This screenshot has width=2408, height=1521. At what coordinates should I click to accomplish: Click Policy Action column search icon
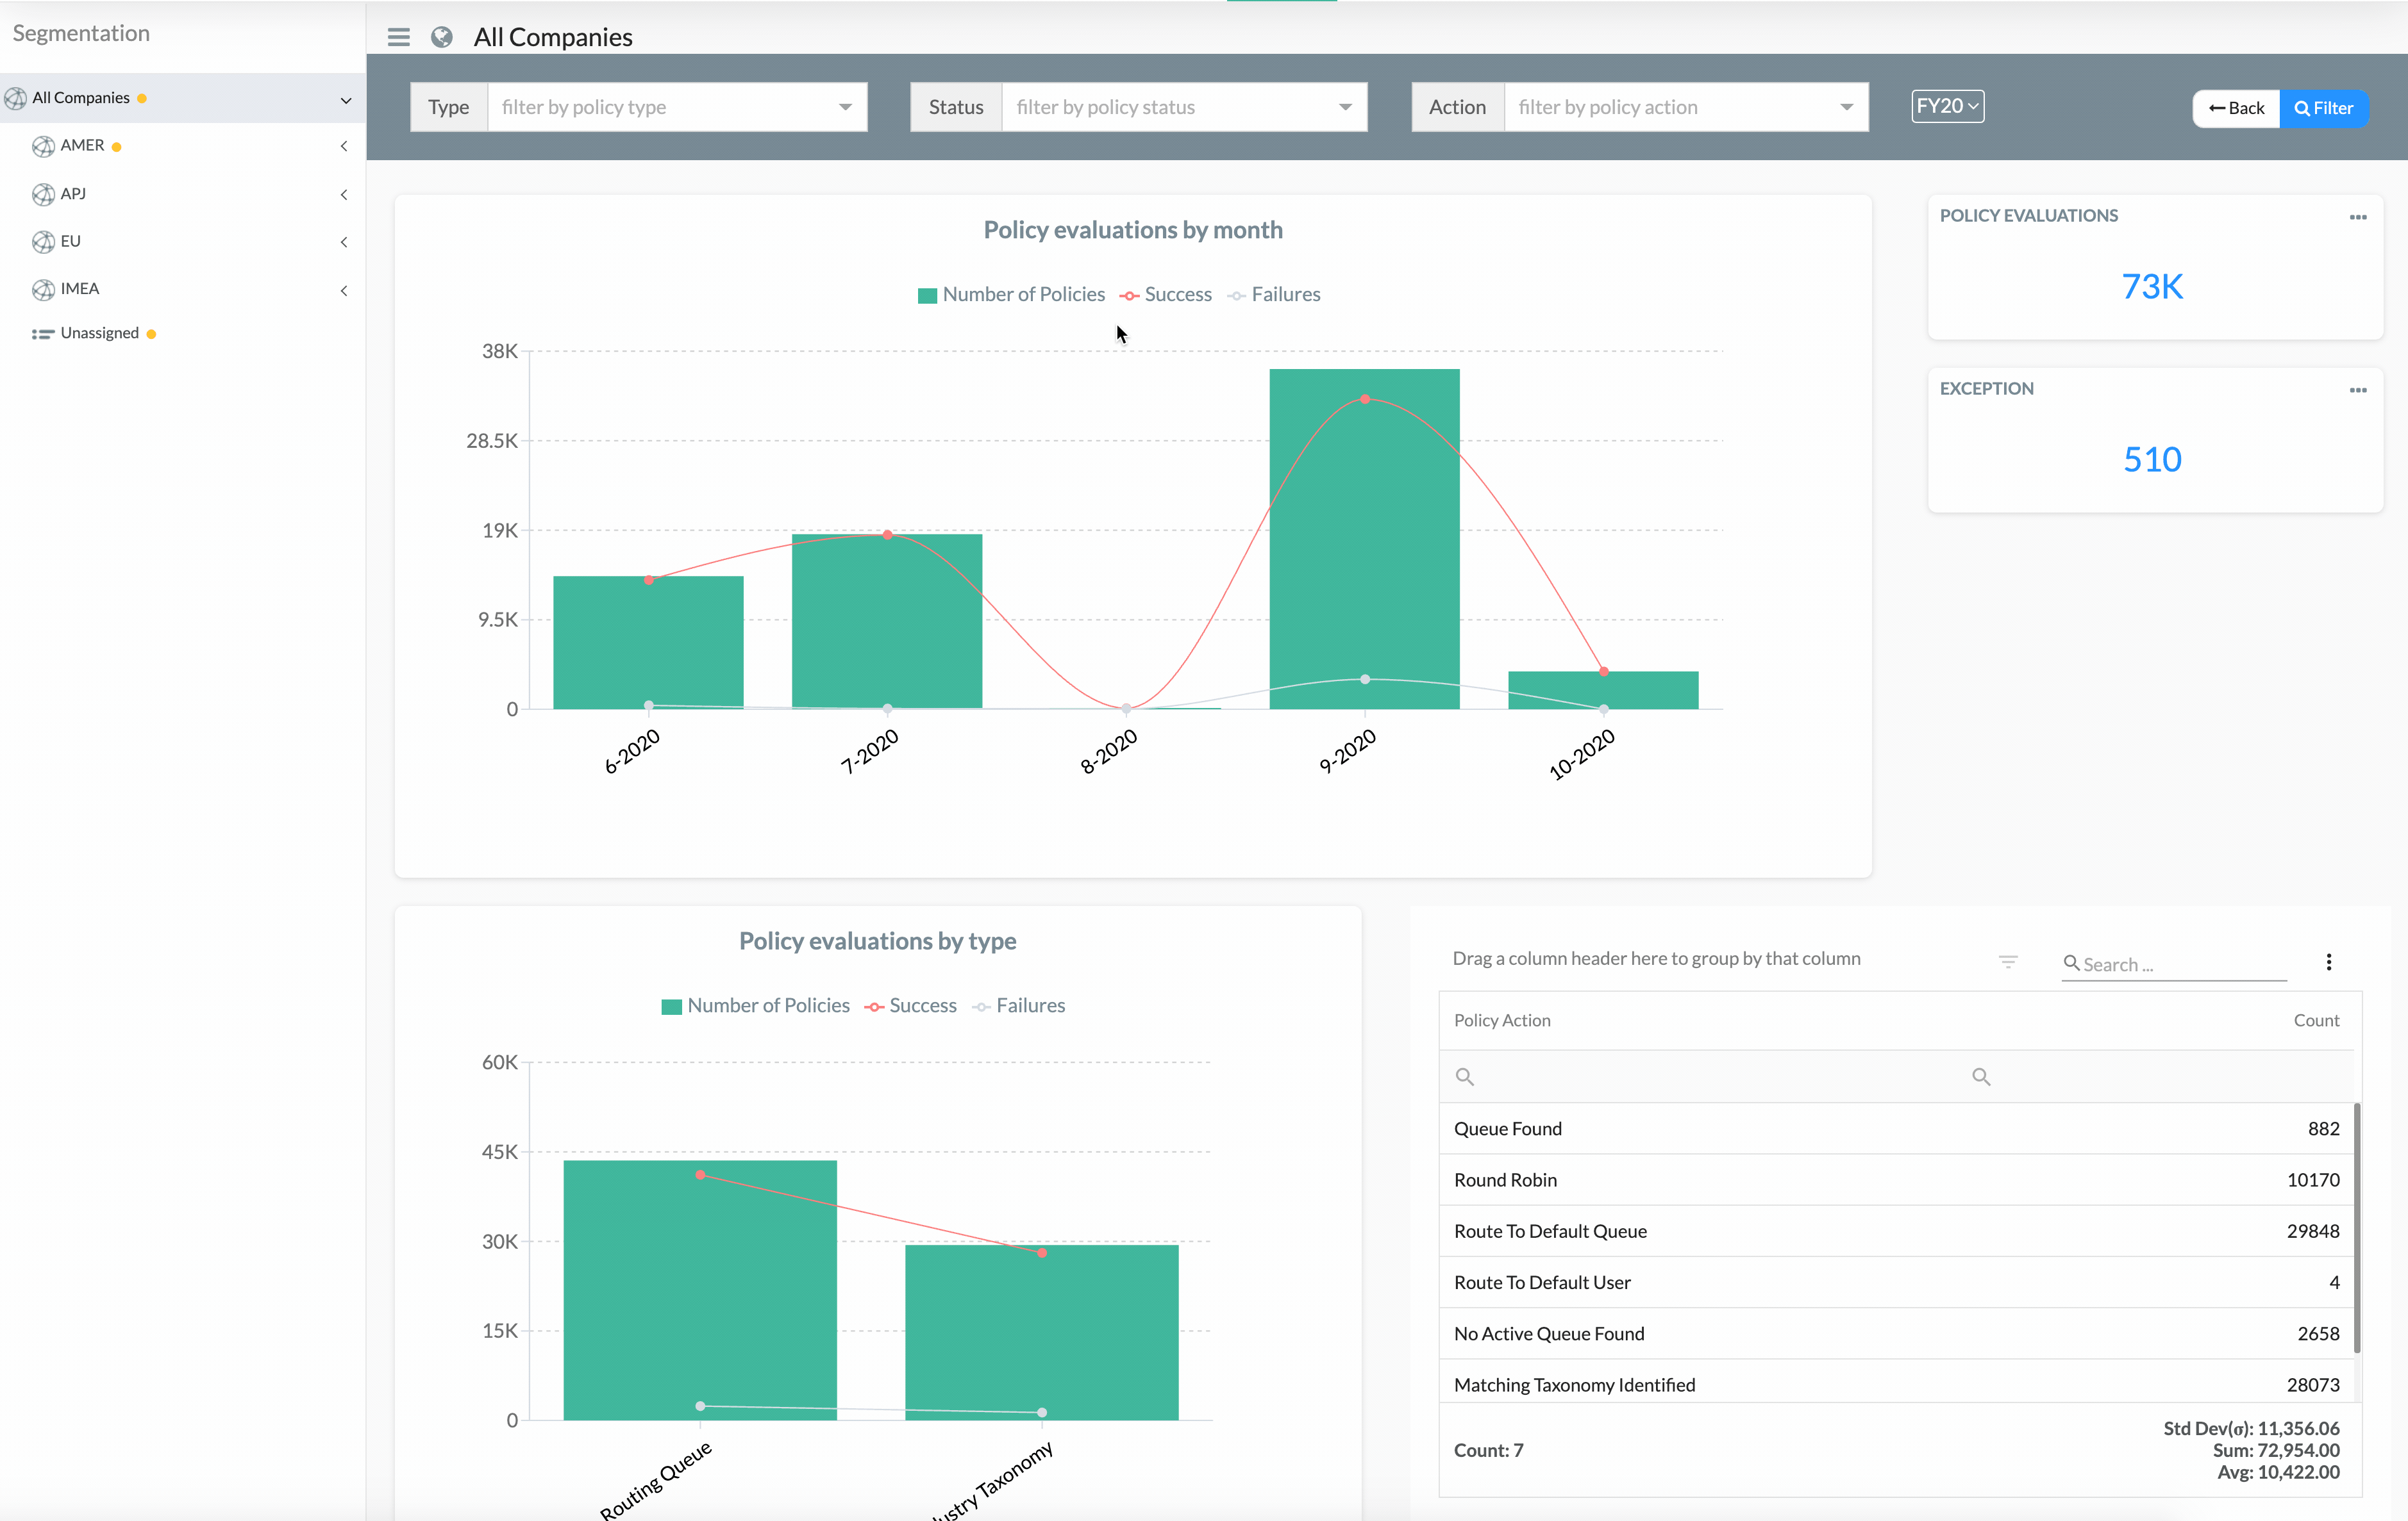1464,1076
